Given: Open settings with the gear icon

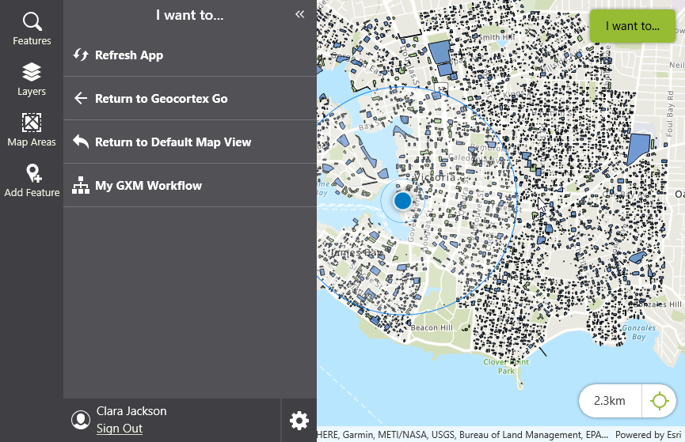Looking at the screenshot, I should 299,421.
